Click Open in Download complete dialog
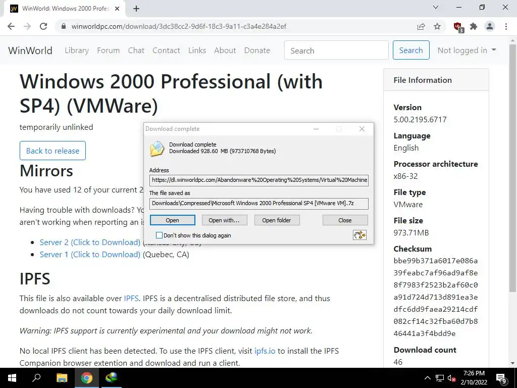Viewport: 517px width, 388px height. pyautogui.click(x=173, y=220)
